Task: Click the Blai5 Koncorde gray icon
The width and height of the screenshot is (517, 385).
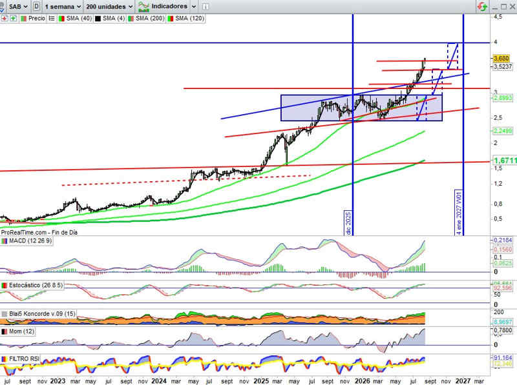Action: (5, 314)
